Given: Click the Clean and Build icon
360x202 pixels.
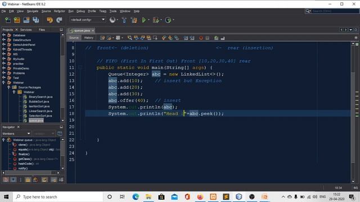Looking at the screenshot, I should pos(134,20).
